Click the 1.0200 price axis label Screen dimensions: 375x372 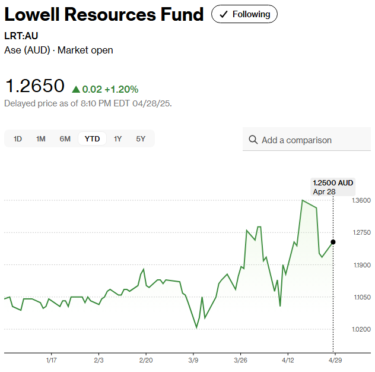[361, 329]
